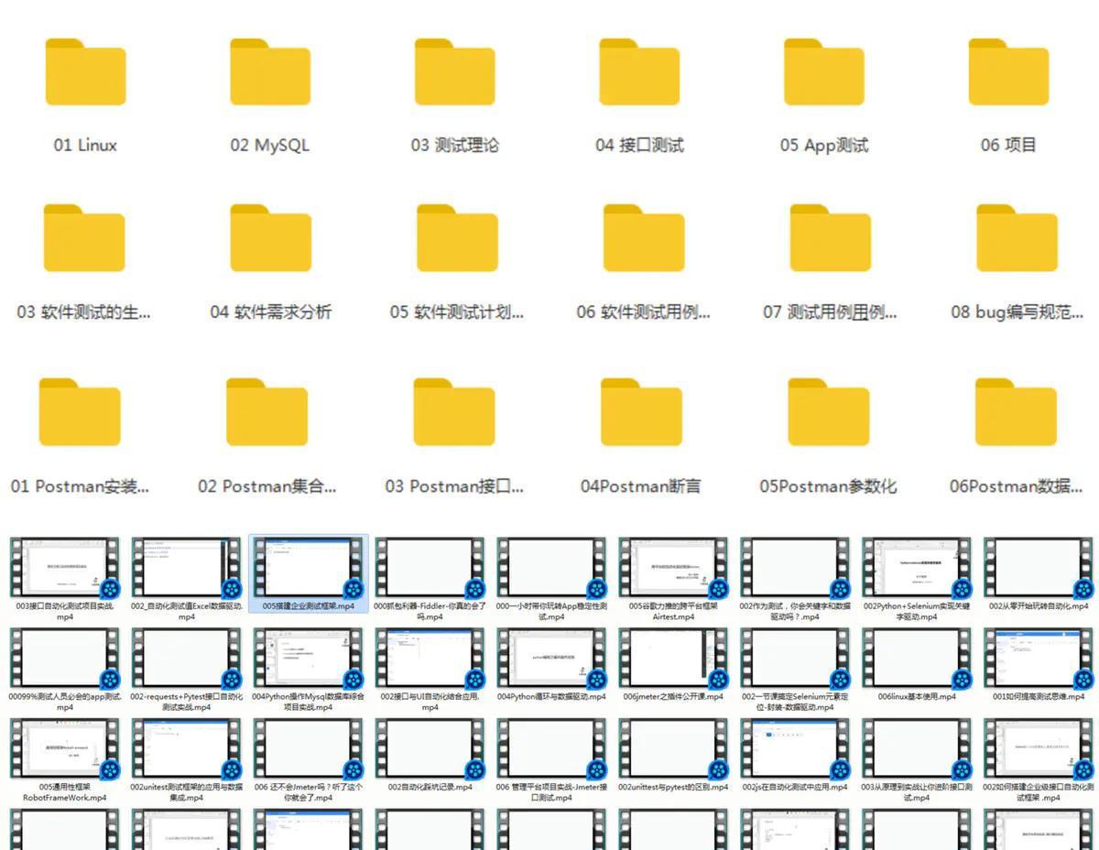Select the file name 006 还不会Jmeter吗

click(309, 792)
